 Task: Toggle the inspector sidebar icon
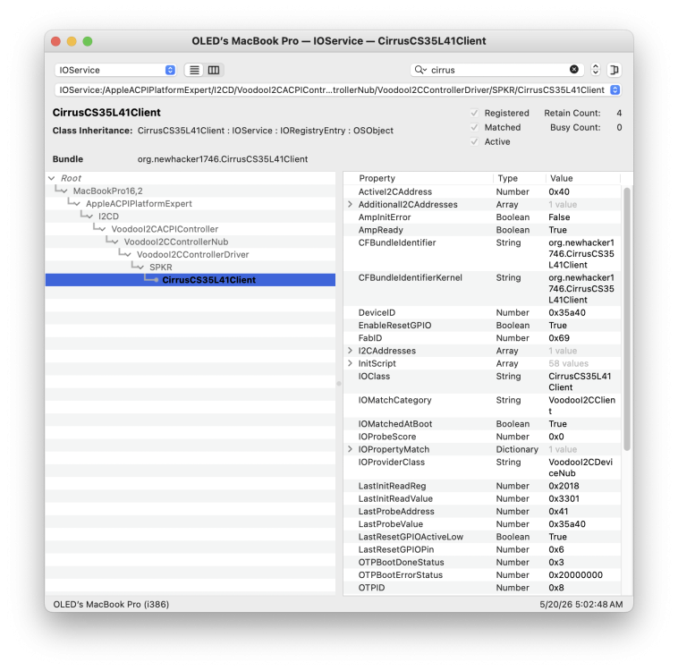tap(614, 70)
